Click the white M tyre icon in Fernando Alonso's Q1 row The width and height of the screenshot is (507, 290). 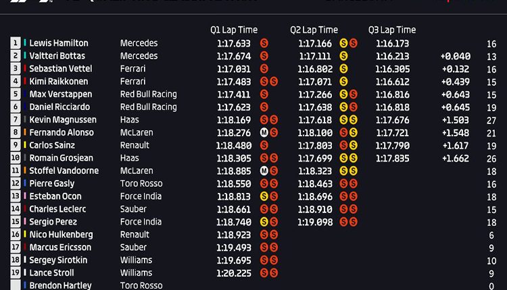(x=264, y=133)
